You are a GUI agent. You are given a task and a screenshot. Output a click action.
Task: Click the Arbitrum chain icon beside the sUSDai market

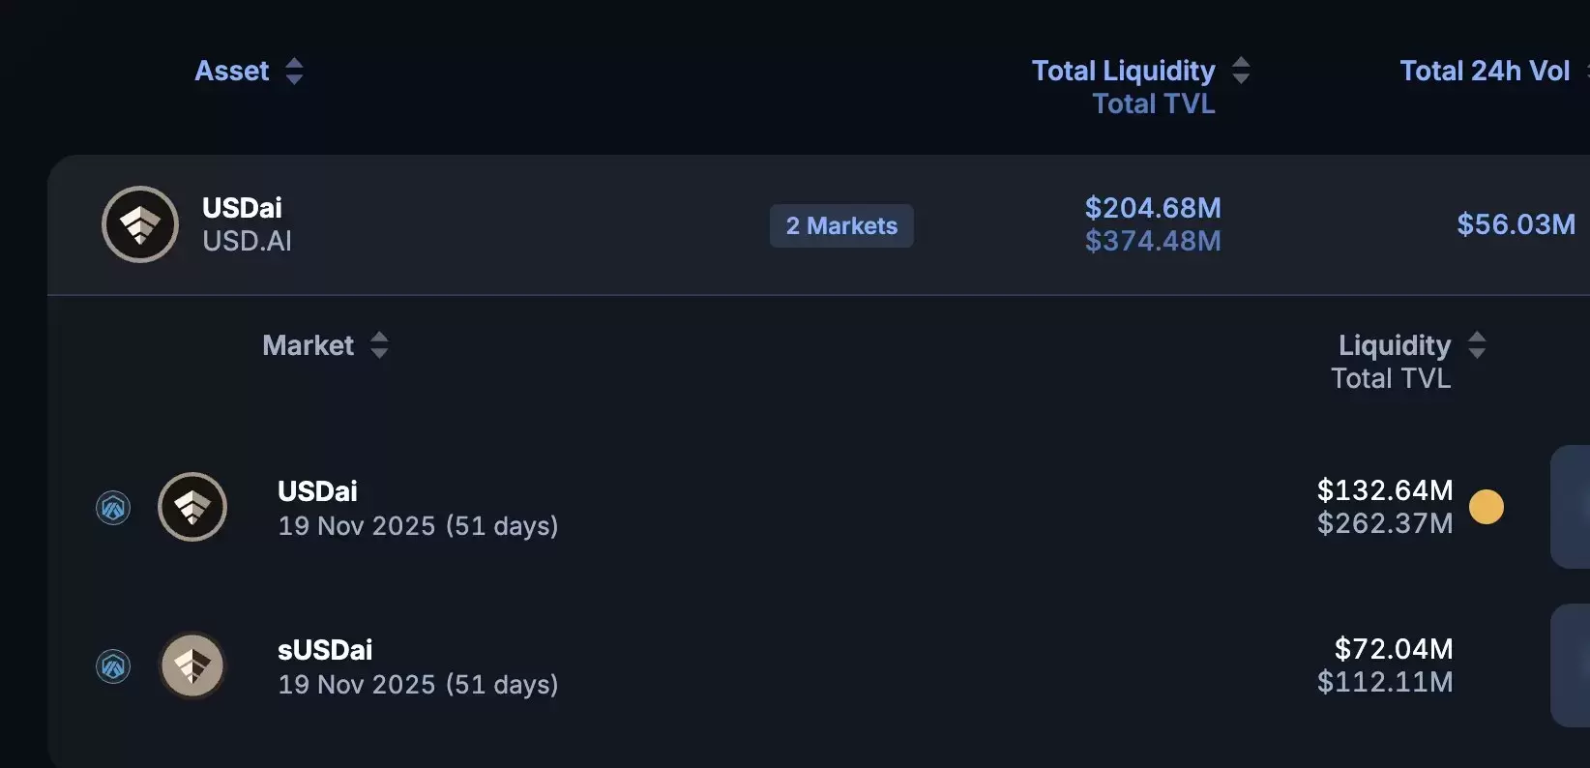(113, 666)
